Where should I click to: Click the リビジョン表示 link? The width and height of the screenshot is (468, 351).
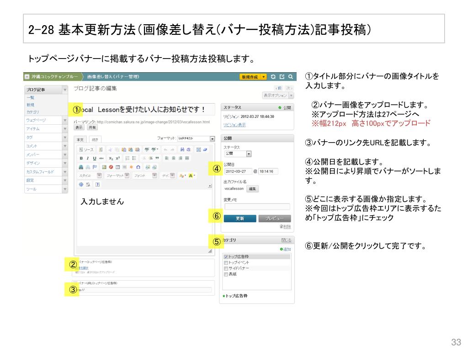coord(234,125)
